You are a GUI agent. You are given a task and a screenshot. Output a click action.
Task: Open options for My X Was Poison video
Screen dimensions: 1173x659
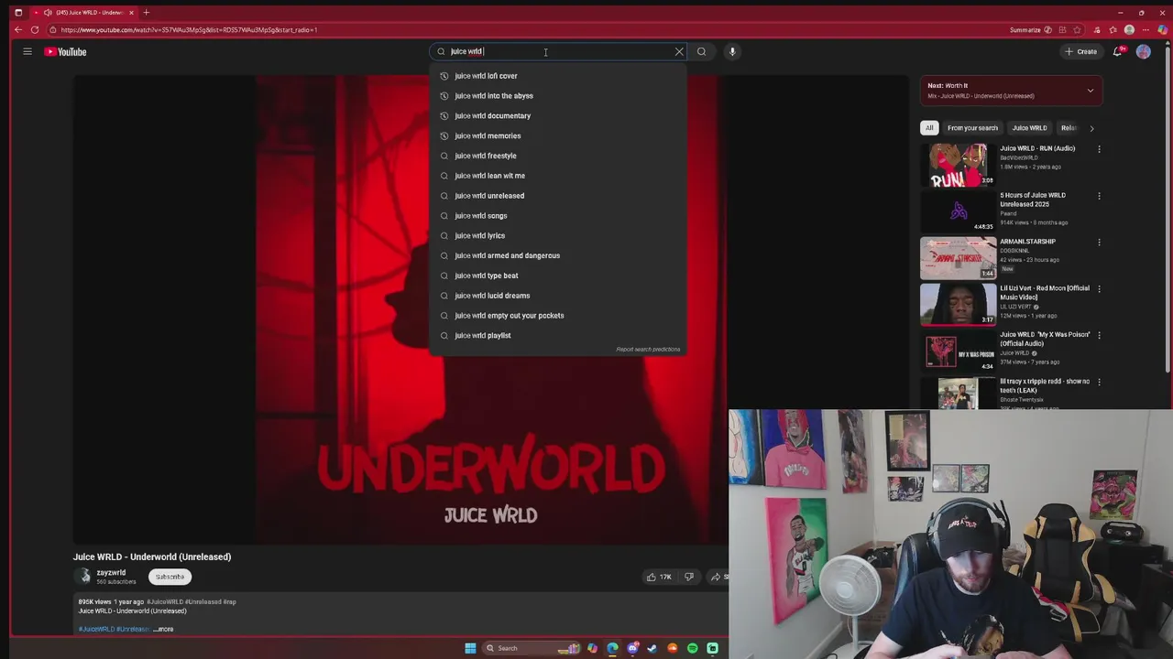pos(1099,336)
